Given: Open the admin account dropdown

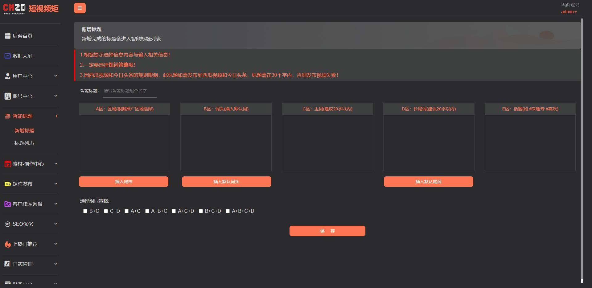Looking at the screenshot, I should pos(569,12).
